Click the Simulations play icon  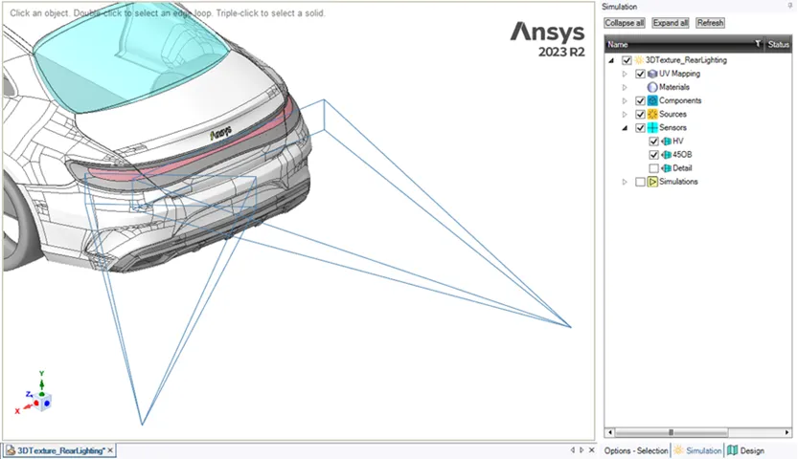(x=652, y=182)
